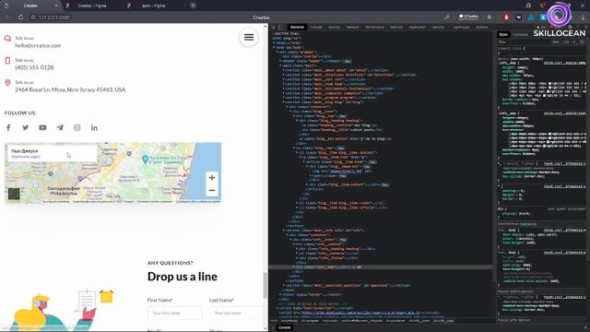Select the inspect element picker in DevTools
Viewport: 590px width, 332px height.
tap(274, 27)
